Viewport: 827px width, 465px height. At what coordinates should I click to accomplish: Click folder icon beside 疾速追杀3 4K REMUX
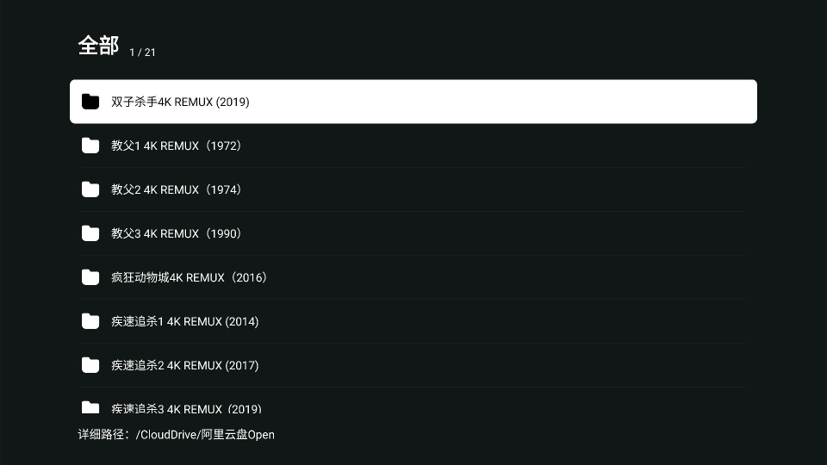[90, 407]
